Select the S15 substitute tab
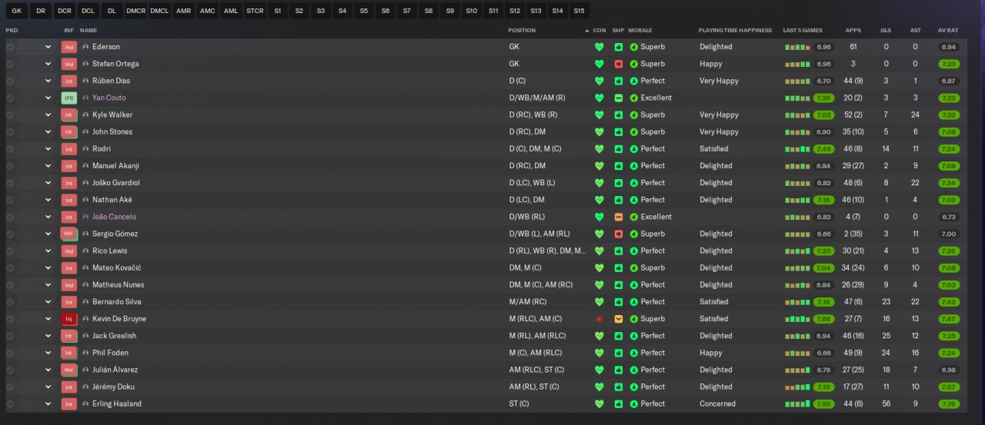Viewport: 985px width, 425px height. pyautogui.click(x=579, y=12)
